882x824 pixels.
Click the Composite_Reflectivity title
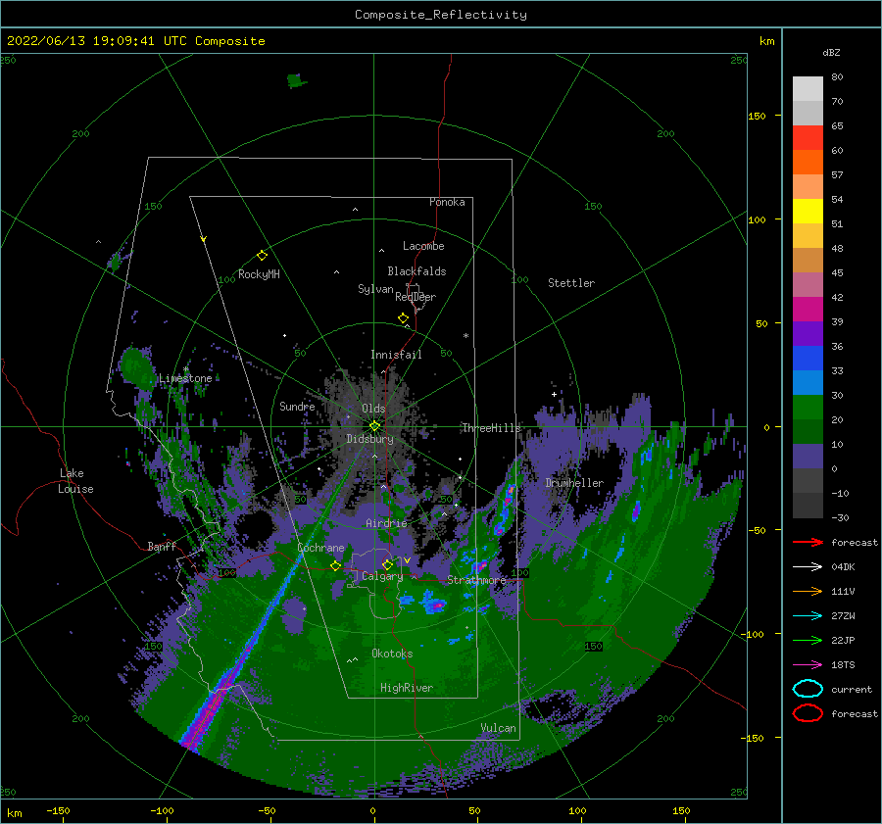(x=440, y=15)
